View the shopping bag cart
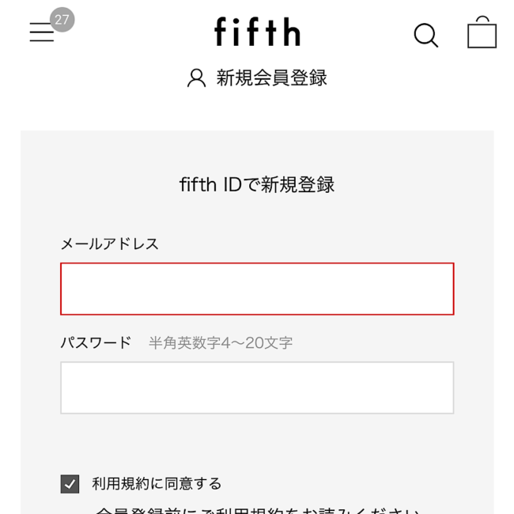 (482, 32)
